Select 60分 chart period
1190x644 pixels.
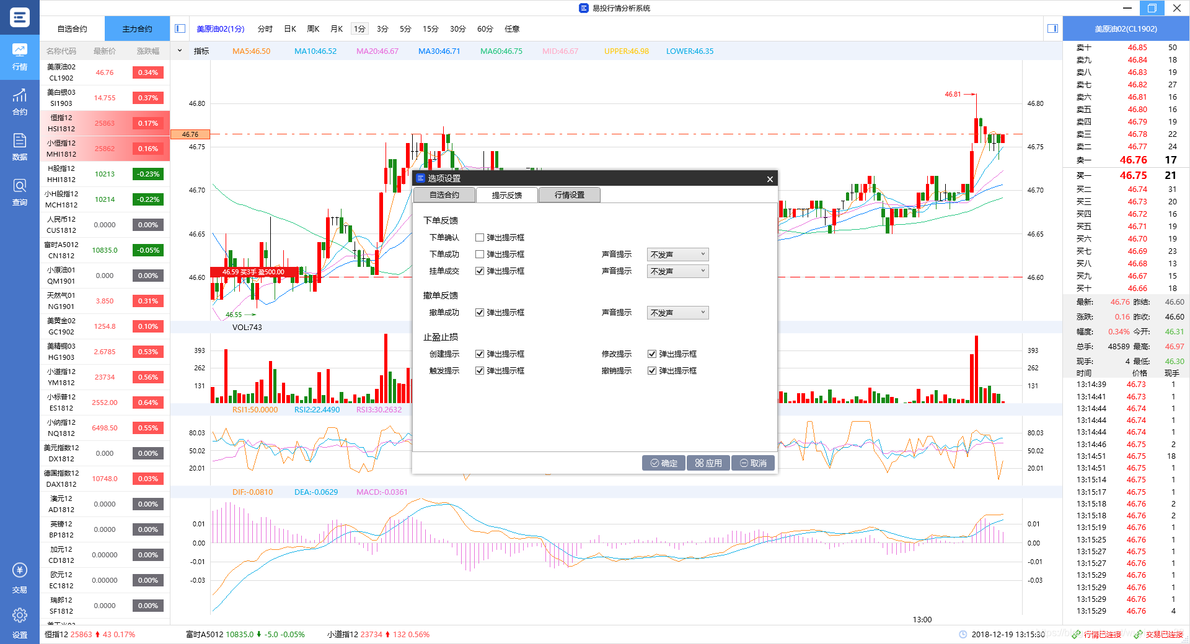tap(485, 29)
